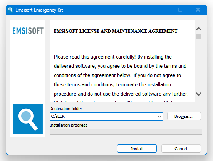Click the Emsisoft Emergency Kit title text
This screenshot has width=213, height=161.
point(39,10)
